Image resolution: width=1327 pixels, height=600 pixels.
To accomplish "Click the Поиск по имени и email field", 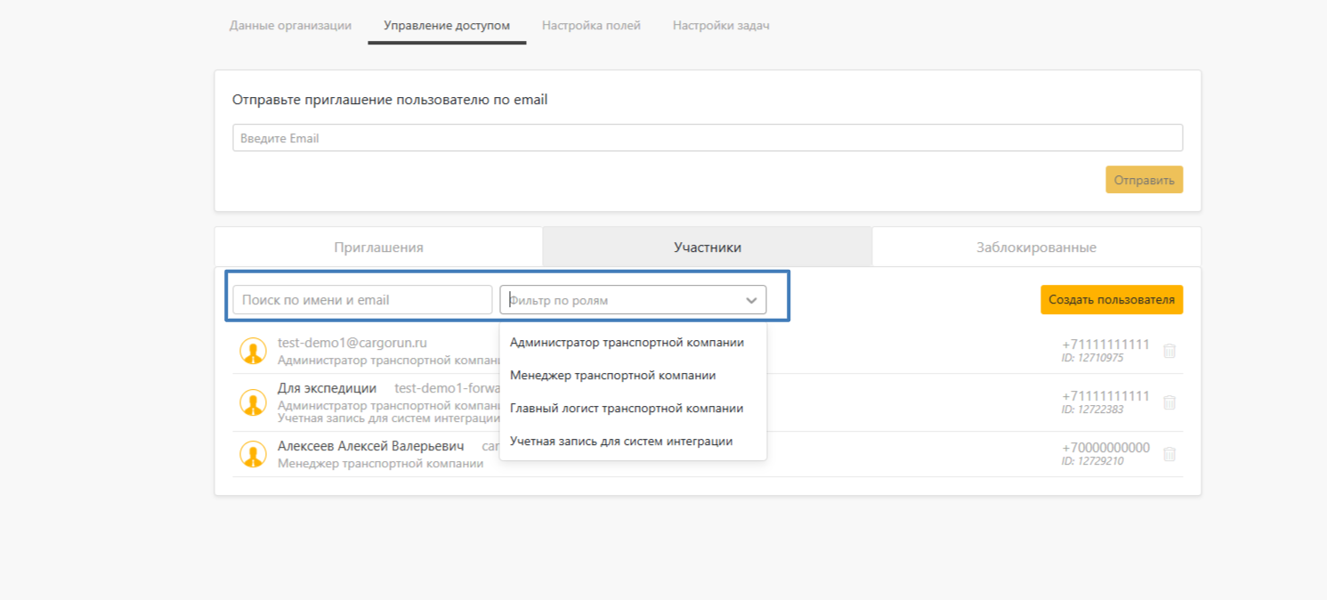I will (362, 300).
